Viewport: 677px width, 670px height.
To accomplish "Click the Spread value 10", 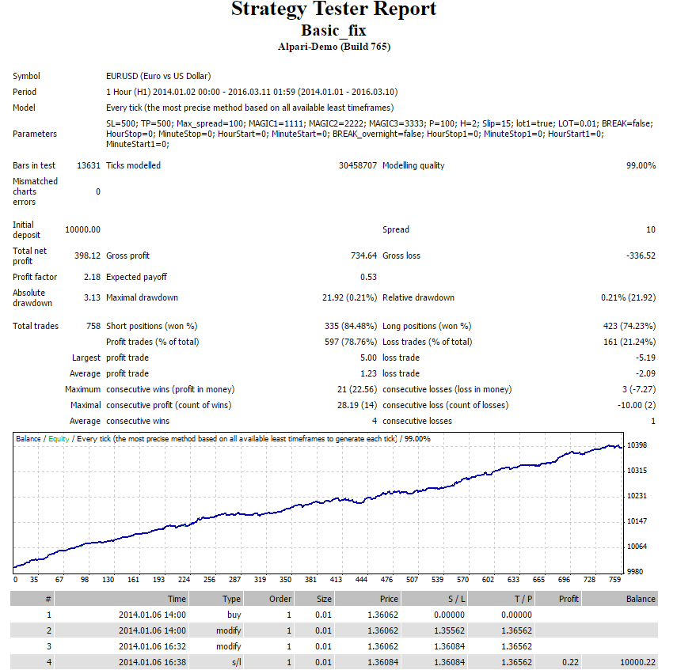I will point(651,230).
